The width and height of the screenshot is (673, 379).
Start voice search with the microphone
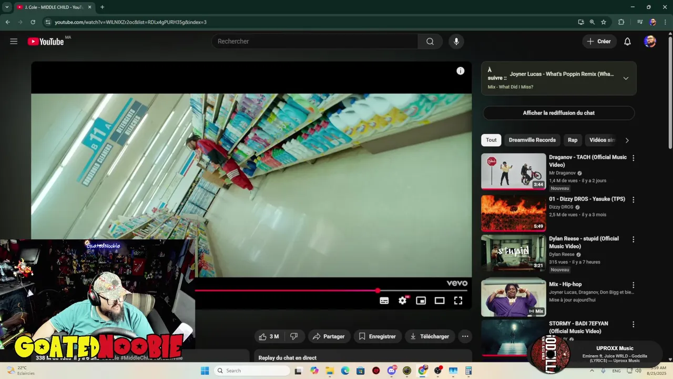tap(456, 42)
